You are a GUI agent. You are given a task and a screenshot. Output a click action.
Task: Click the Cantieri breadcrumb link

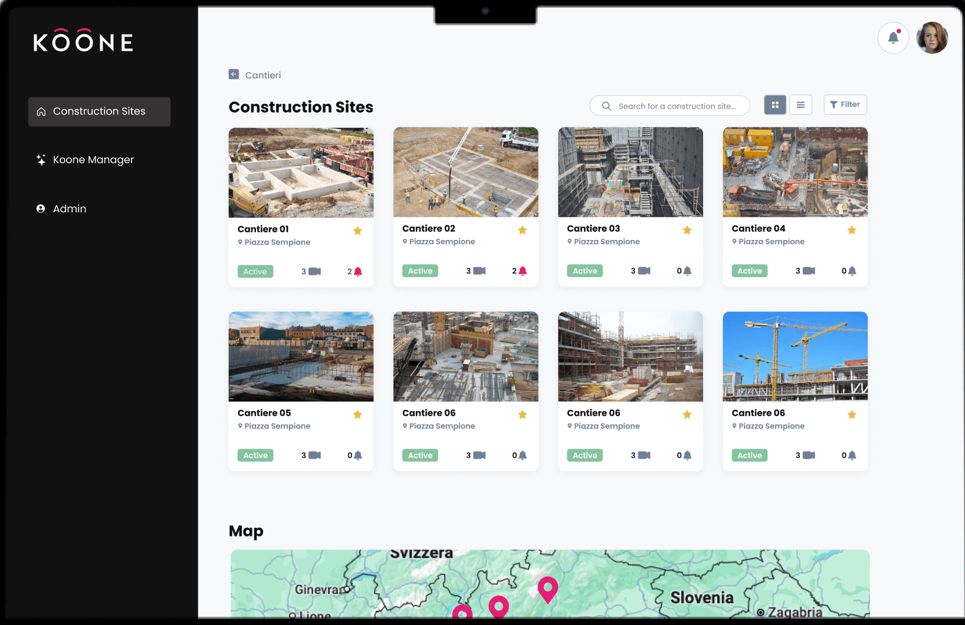263,75
